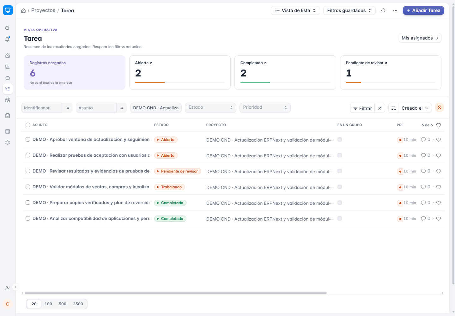Check the 'Preparar copias verificadas' task row
The width and height of the screenshot is (455, 316).
(28, 203)
